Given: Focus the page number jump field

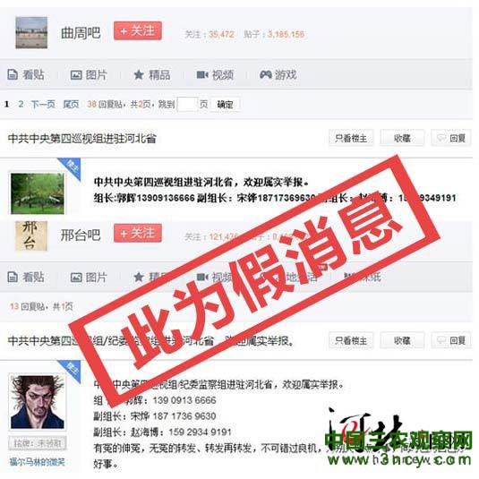Looking at the screenshot, I should pos(187,104).
